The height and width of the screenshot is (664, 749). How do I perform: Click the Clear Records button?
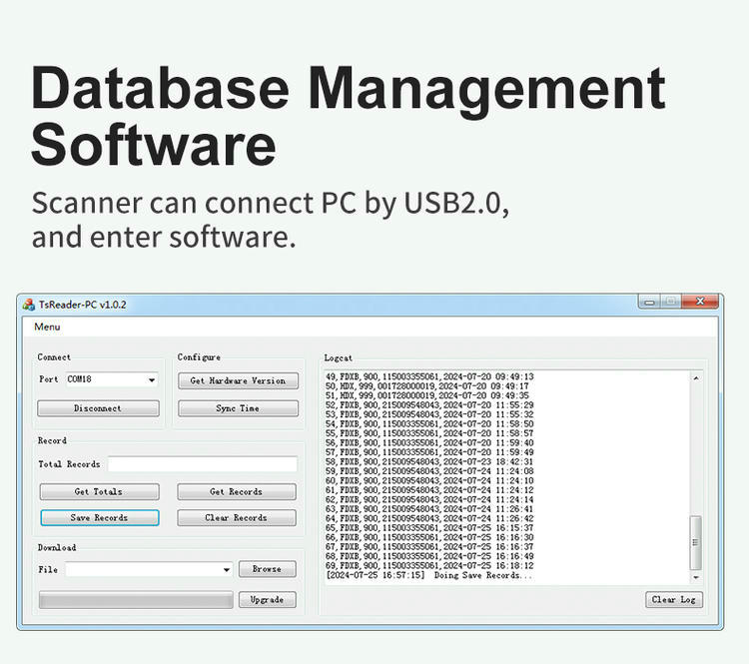(237, 518)
